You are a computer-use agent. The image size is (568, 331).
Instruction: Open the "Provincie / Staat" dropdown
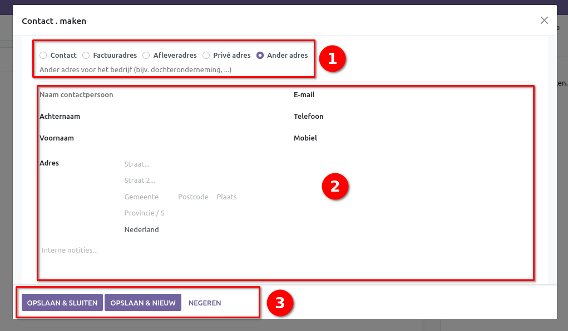click(145, 213)
